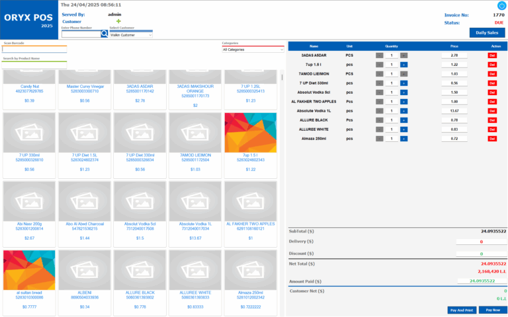Click the Name column header
508x317 pixels.
(x=314, y=46)
